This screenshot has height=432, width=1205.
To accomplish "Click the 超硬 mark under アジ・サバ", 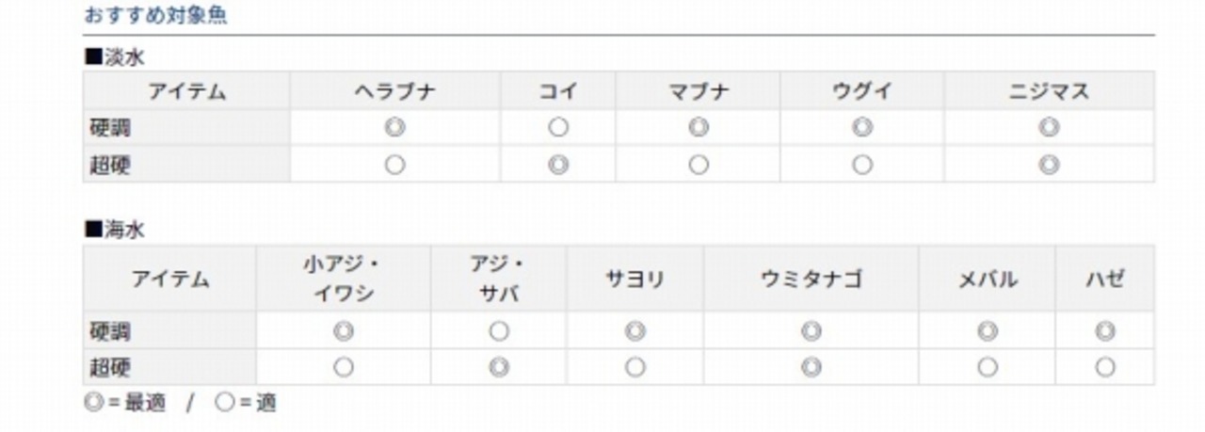I will 499,367.
